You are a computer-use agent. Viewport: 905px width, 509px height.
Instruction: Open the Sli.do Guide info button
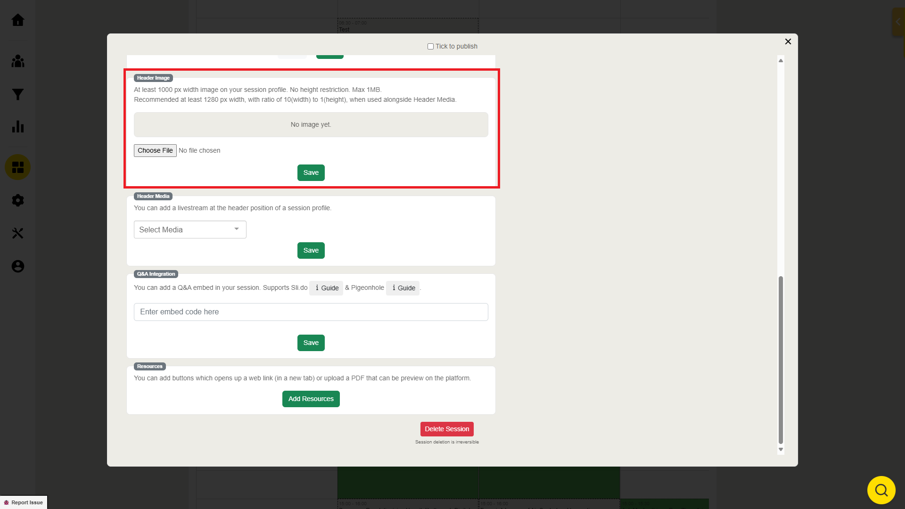[x=326, y=288]
